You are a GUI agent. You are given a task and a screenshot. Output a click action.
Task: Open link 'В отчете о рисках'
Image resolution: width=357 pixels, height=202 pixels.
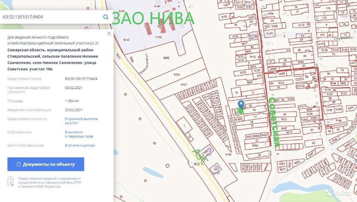(80, 145)
